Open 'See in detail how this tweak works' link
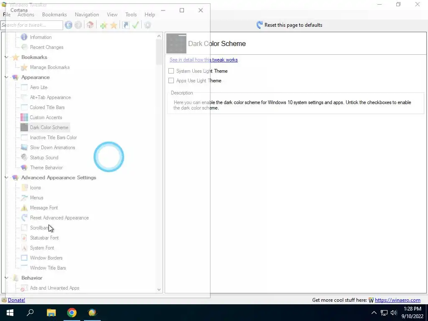The height and width of the screenshot is (321, 428). coord(204,60)
